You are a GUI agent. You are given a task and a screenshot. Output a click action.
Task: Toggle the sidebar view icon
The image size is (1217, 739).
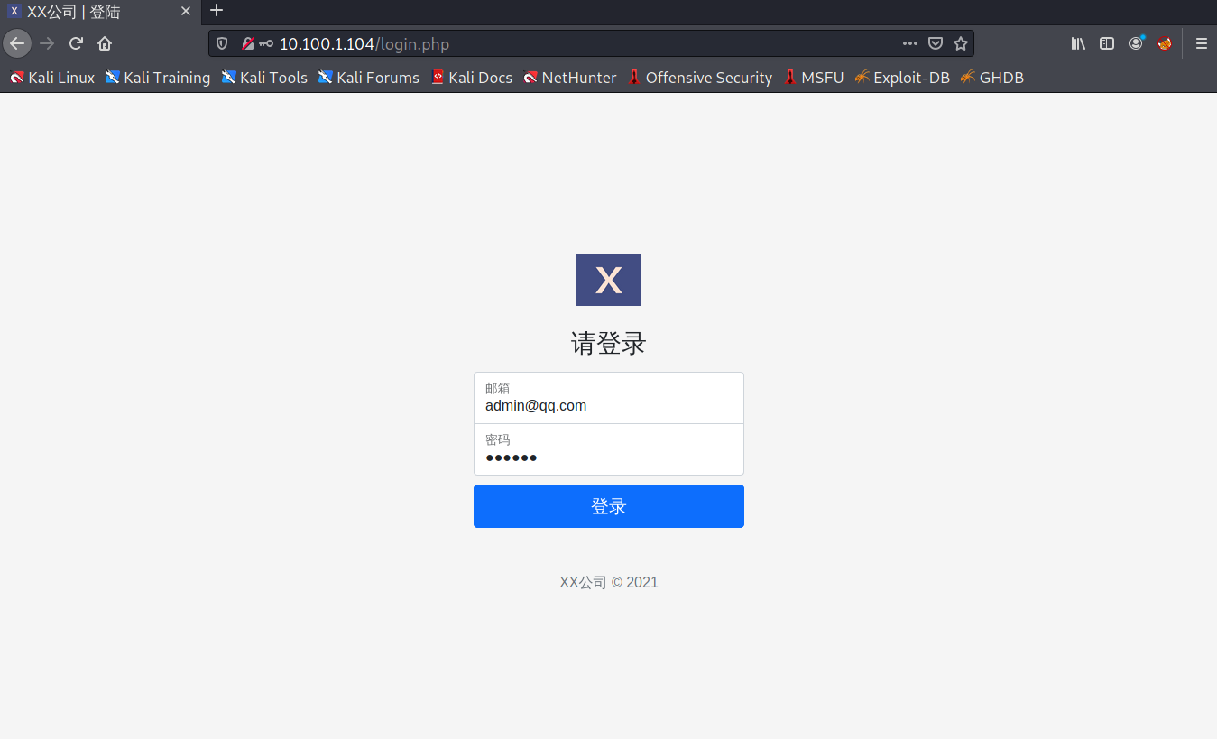point(1107,43)
